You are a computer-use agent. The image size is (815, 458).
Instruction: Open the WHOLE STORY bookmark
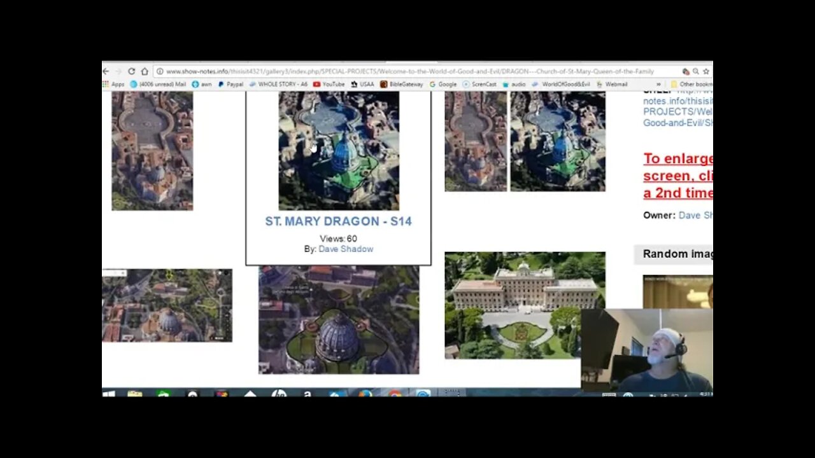pyautogui.click(x=278, y=84)
